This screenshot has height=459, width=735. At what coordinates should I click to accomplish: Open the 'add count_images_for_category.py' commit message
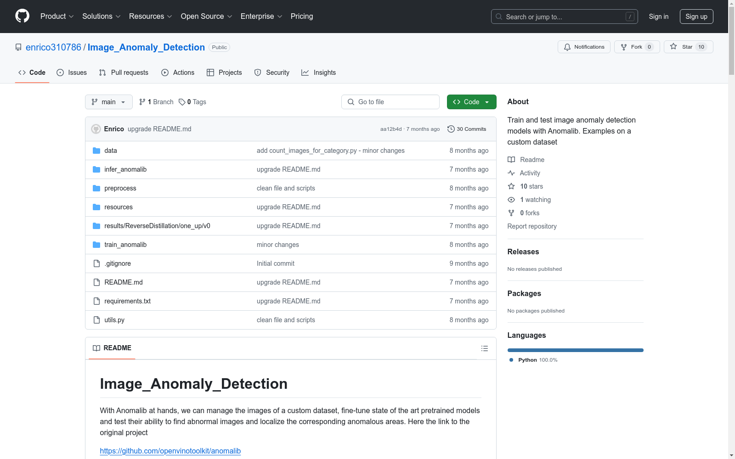(331, 151)
